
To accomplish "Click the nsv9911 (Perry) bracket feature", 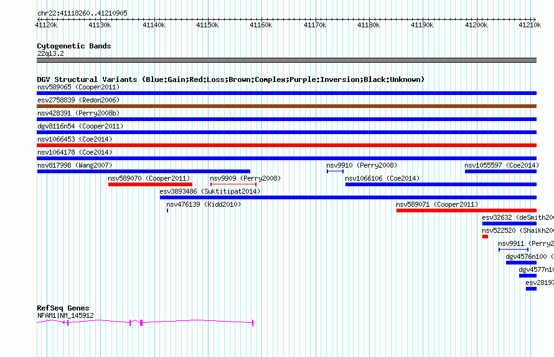I will pos(514,250).
